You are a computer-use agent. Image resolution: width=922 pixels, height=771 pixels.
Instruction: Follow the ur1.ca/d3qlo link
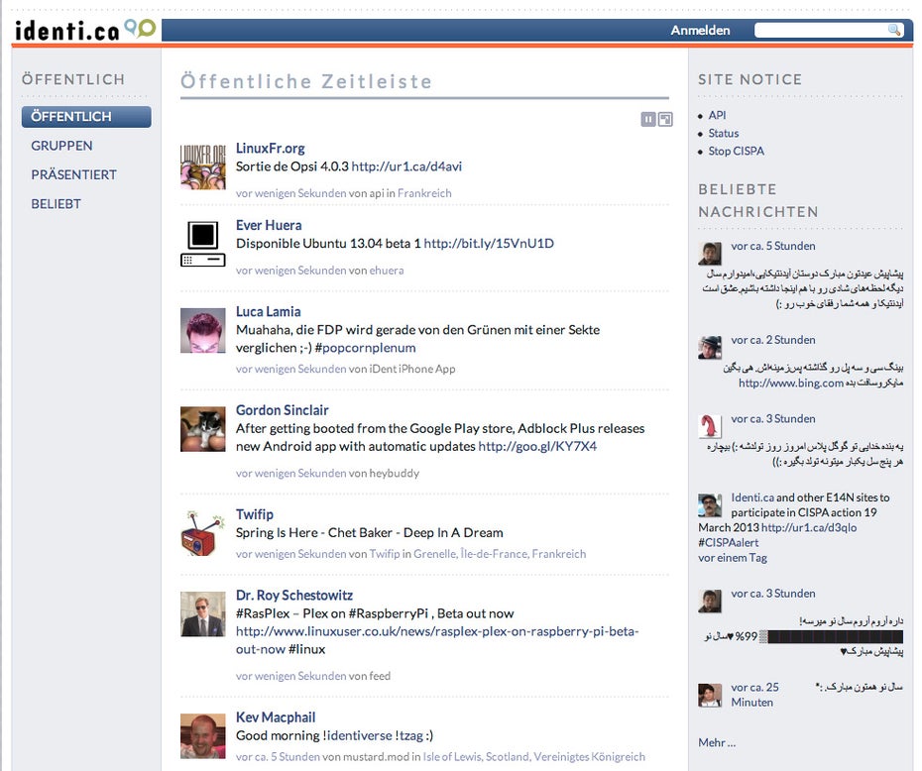[x=809, y=527]
